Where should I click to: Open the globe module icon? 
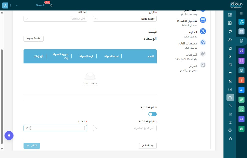click(241, 70)
